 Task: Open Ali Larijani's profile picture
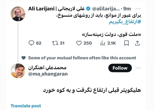[x=18, y=14]
